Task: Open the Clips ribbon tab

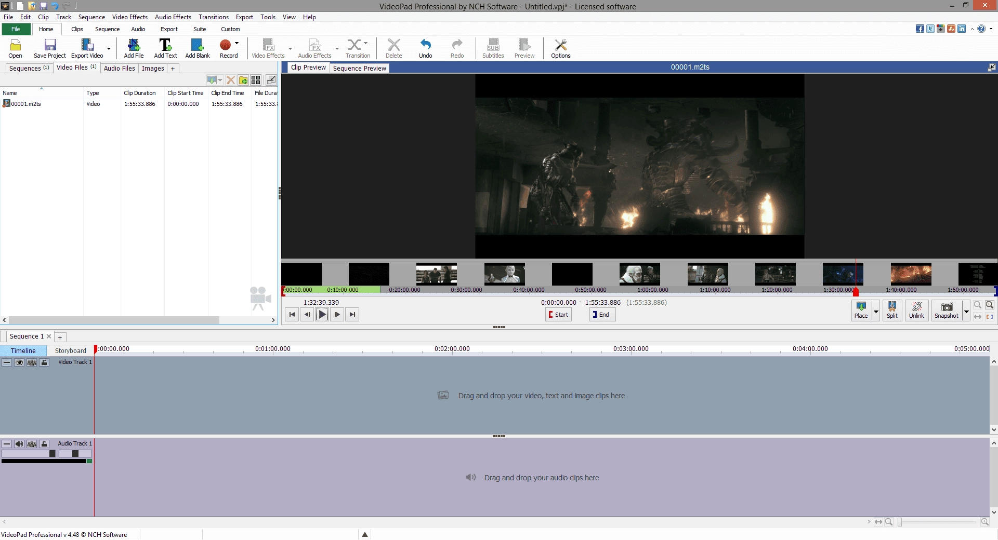Action: click(77, 29)
